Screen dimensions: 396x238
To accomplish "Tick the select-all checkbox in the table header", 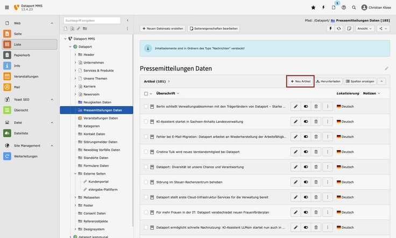I will (x=146, y=93).
